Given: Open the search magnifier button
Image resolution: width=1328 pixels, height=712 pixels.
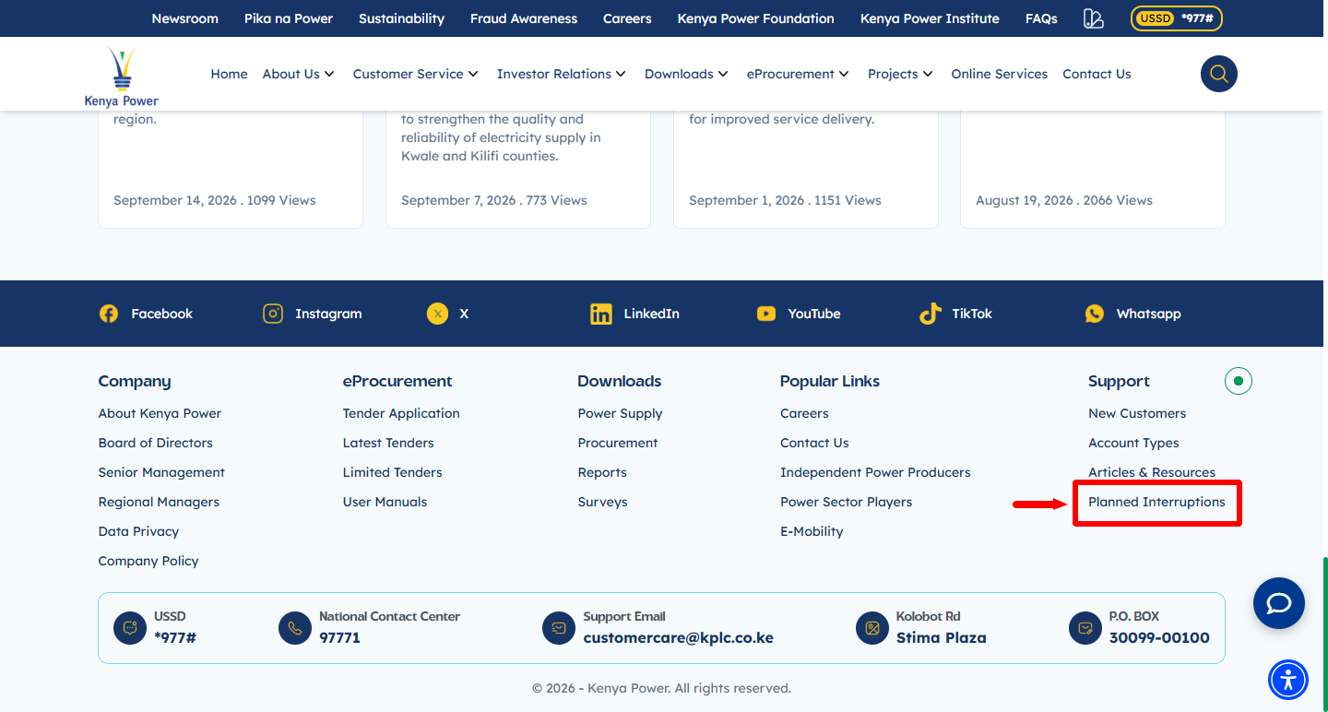Looking at the screenshot, I should 1218,74.
